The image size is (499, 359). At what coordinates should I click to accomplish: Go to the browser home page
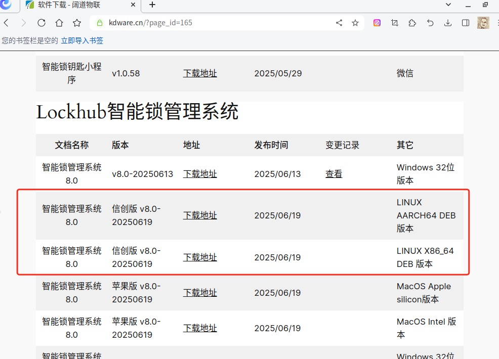[x=59, y=23]
